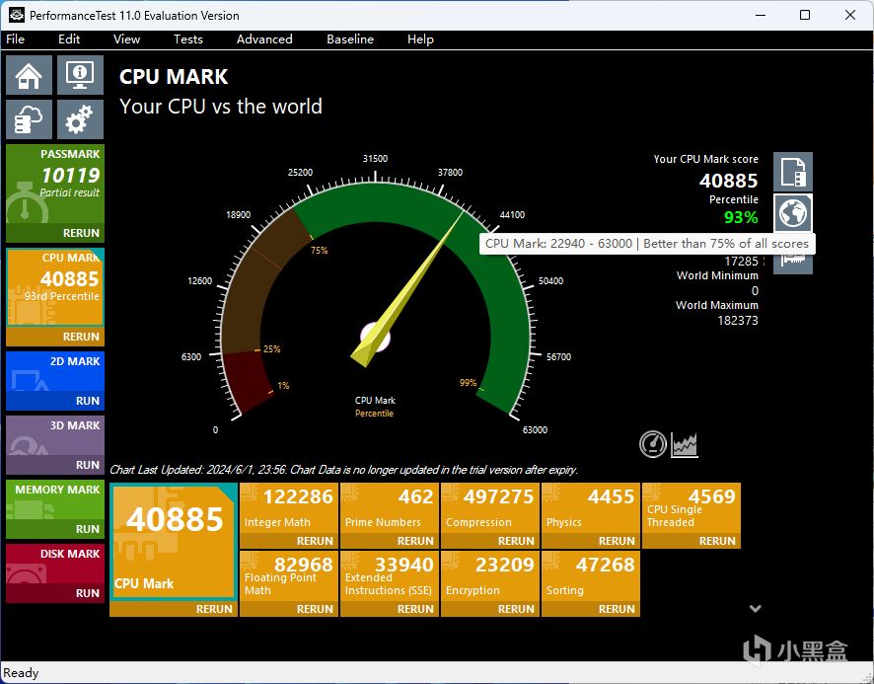Open the Edit menu
This screenshot has height=684, width=874.
click(x=69, y=39)
